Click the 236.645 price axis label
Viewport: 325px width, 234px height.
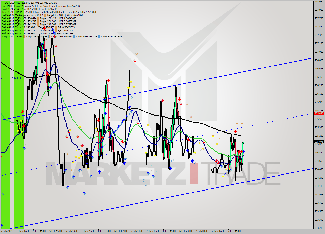point(319,68)
